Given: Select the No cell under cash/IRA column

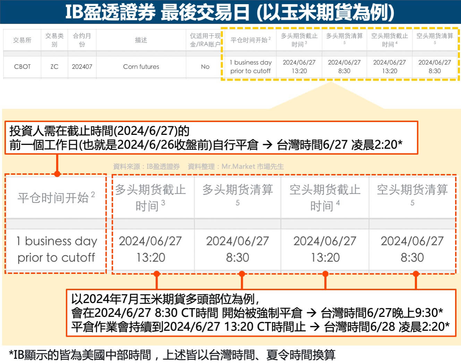Looking at the screenshot, I should (x=205, y=67).
